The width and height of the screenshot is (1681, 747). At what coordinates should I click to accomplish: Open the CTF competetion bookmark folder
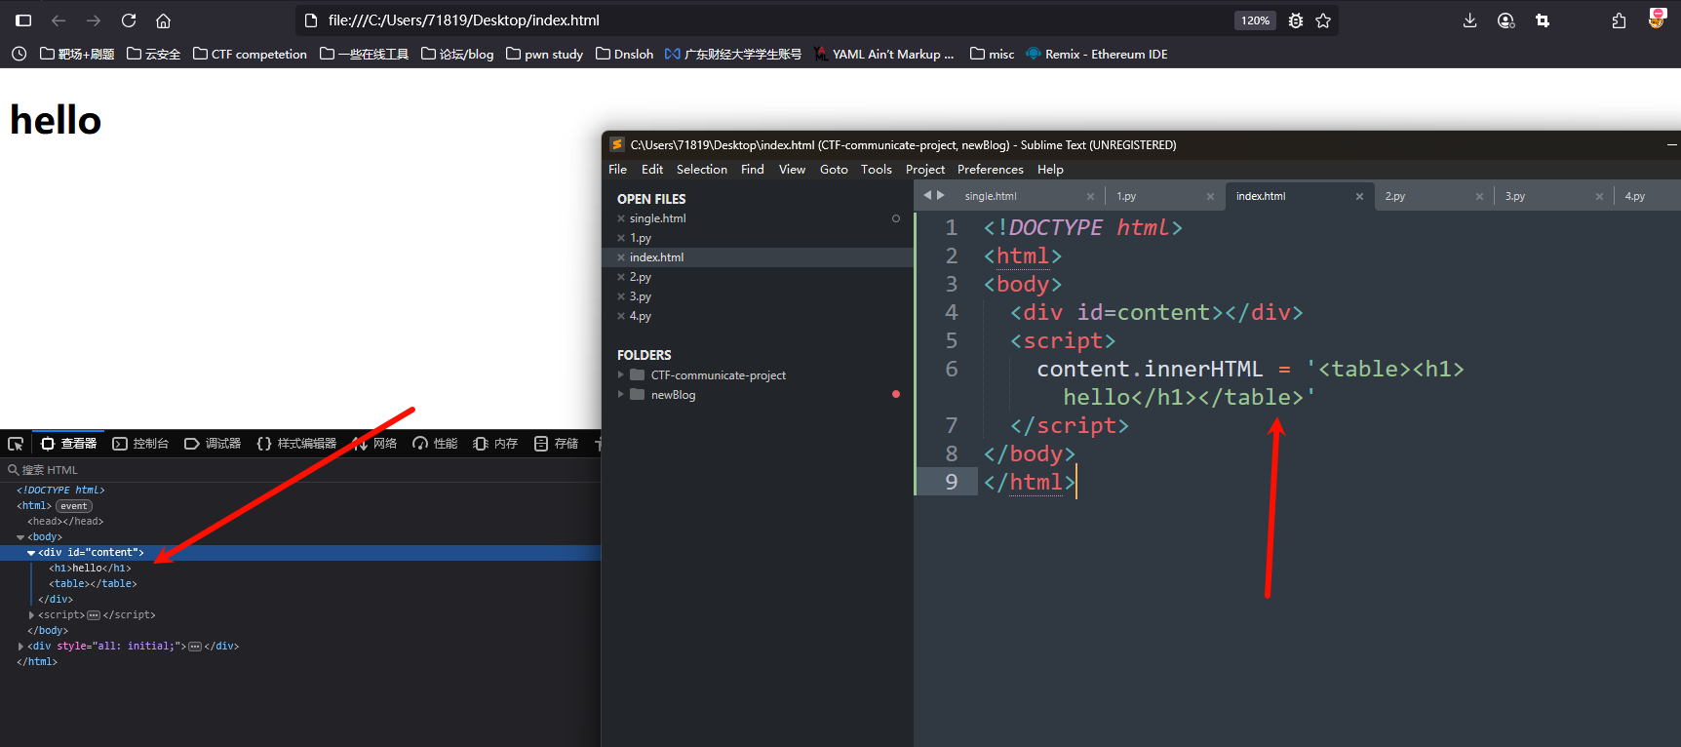(250, 54)
